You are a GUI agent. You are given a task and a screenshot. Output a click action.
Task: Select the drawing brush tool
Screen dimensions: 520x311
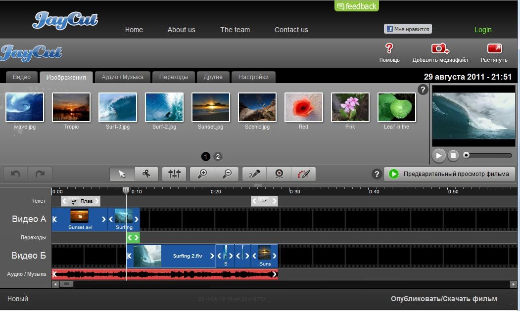[303, 174]
